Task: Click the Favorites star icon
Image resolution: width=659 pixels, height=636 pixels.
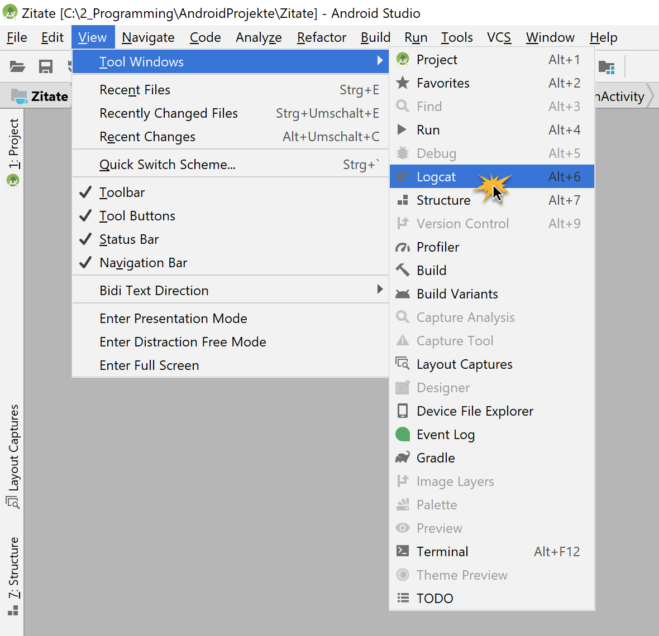Action: (x=403, y=83)
